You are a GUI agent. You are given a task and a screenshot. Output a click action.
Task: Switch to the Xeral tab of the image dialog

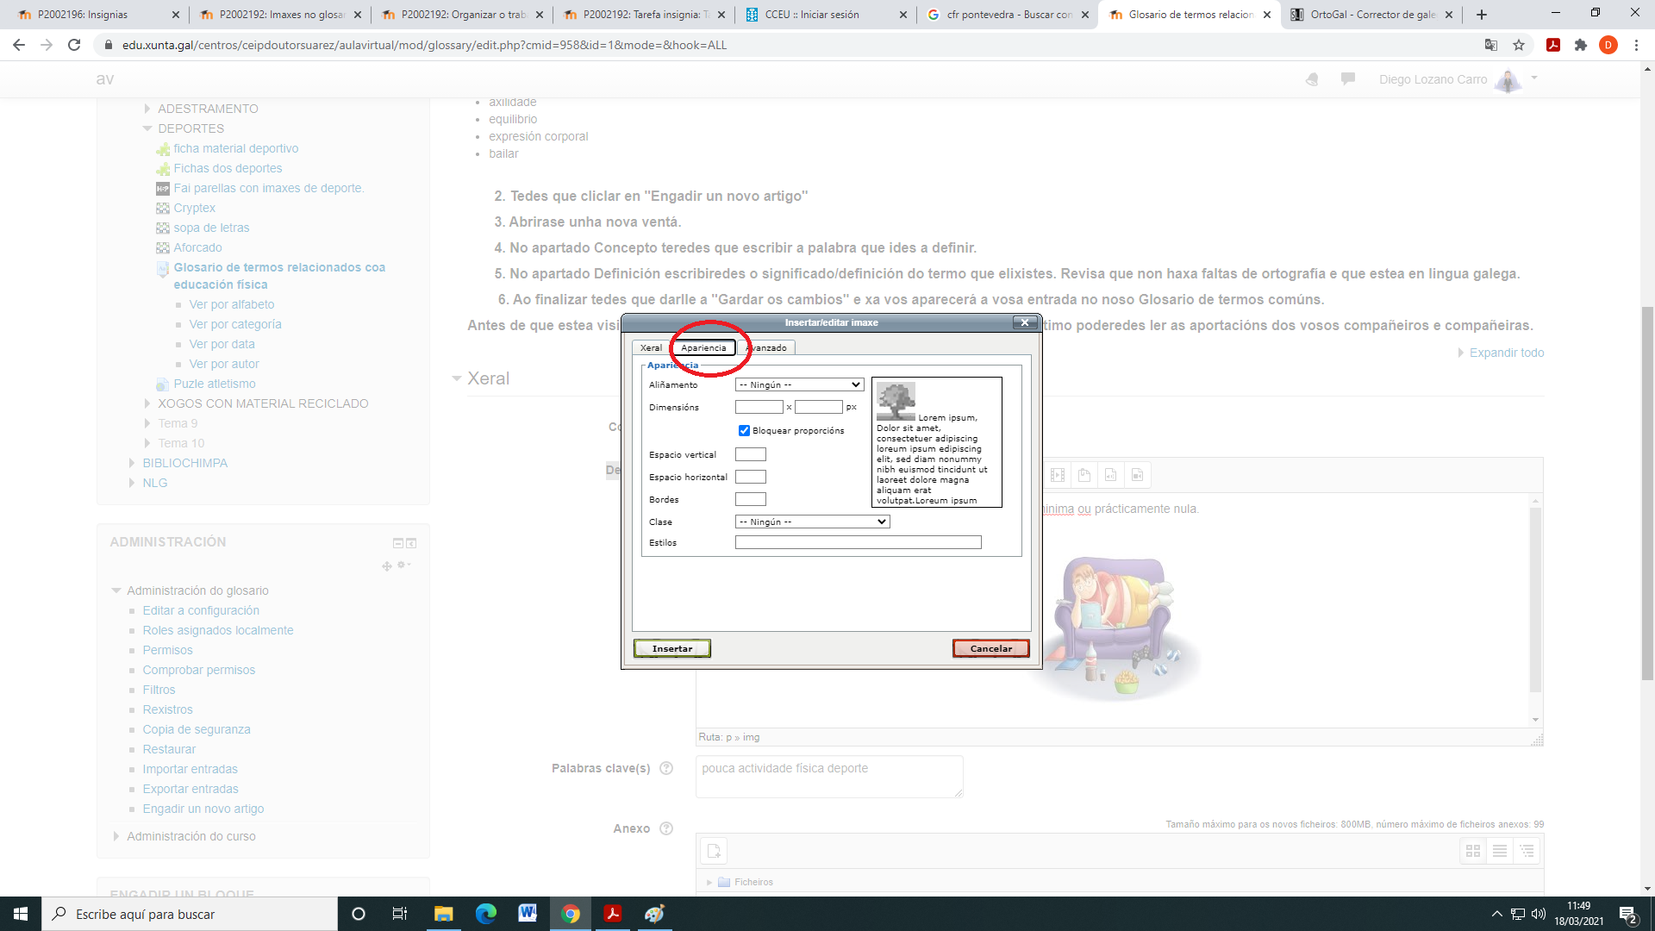[x=652, y=347]
